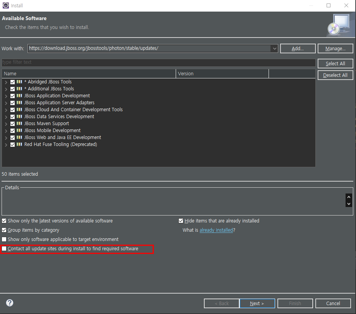Cancel the Install dialog

(333, 303)
